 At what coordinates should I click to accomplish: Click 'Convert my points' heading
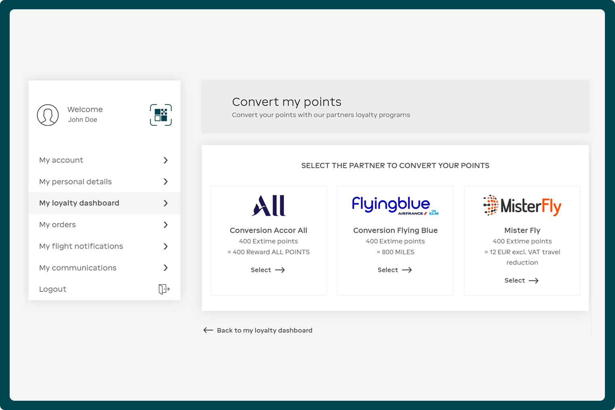click(287, 102)
